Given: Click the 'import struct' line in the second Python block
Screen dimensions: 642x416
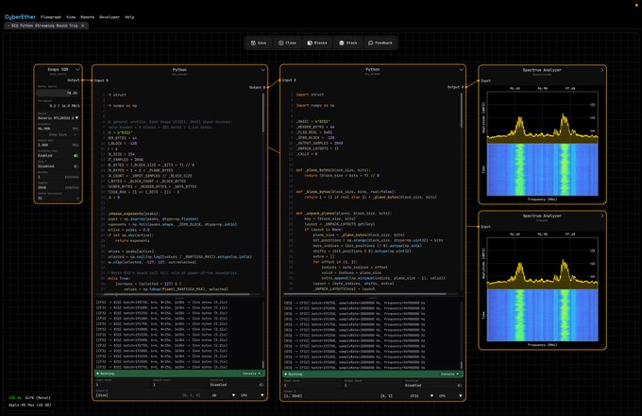Looking at the screenshot, I should (310, 95).
